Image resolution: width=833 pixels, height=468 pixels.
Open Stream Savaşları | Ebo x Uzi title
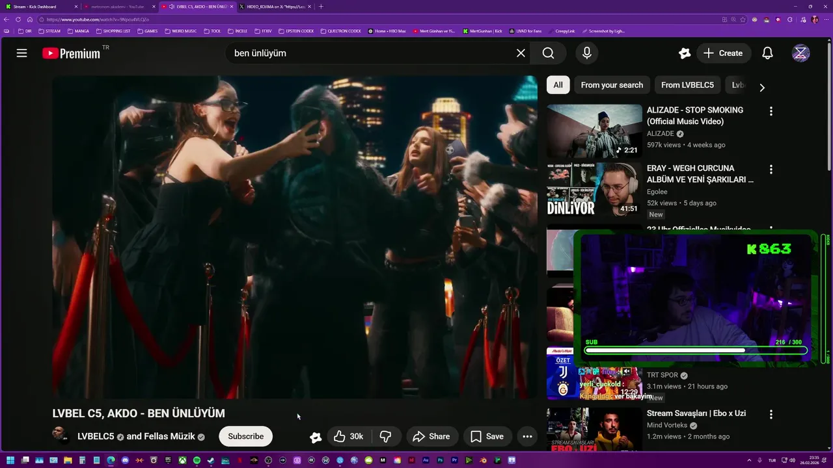(x=696, y=413)
